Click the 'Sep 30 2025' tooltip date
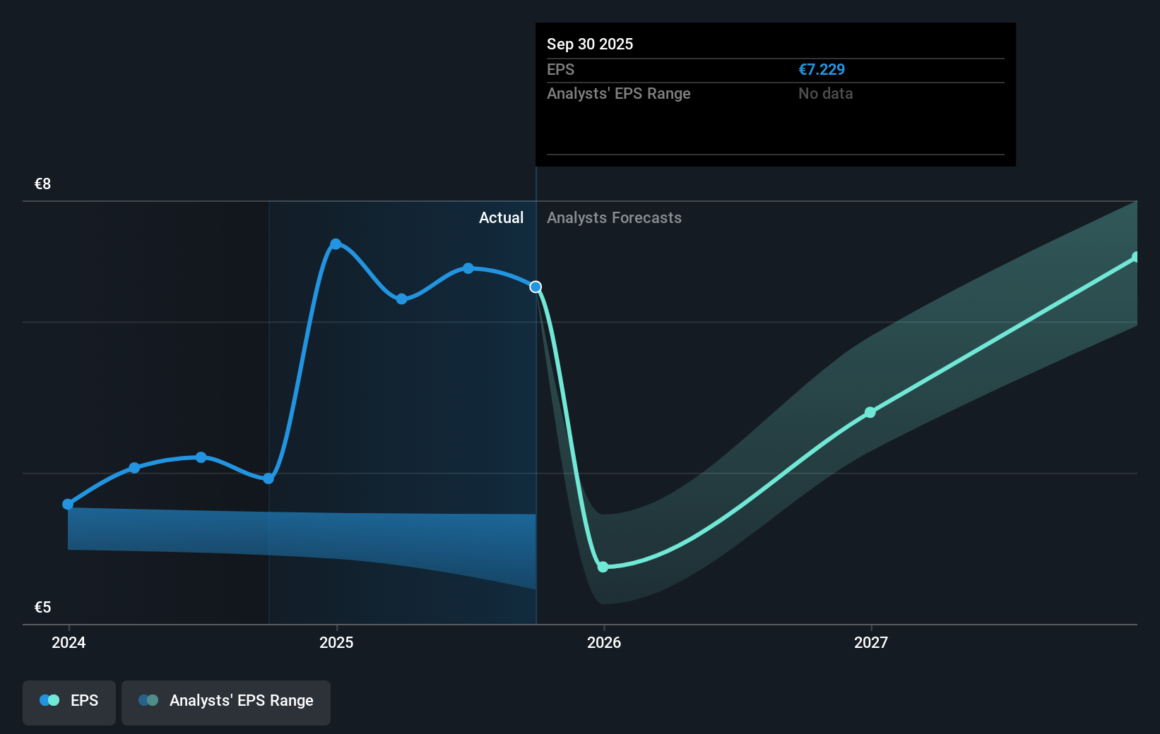 point(590,44)
